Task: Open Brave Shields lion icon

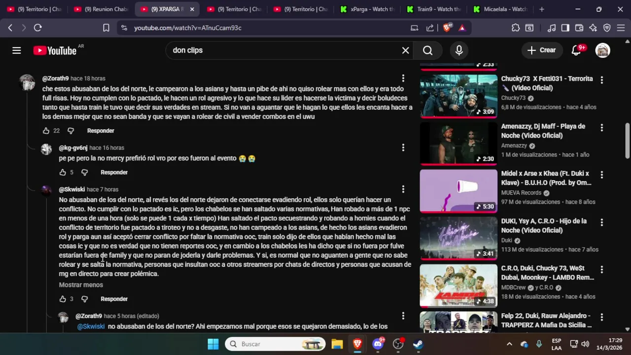Action: coord(447,28)
